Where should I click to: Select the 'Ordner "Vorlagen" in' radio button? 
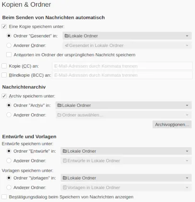[9, 178]
